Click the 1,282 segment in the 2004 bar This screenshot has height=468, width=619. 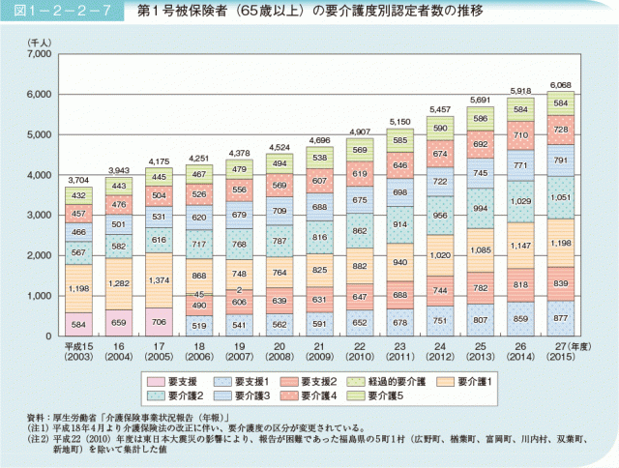119,283
